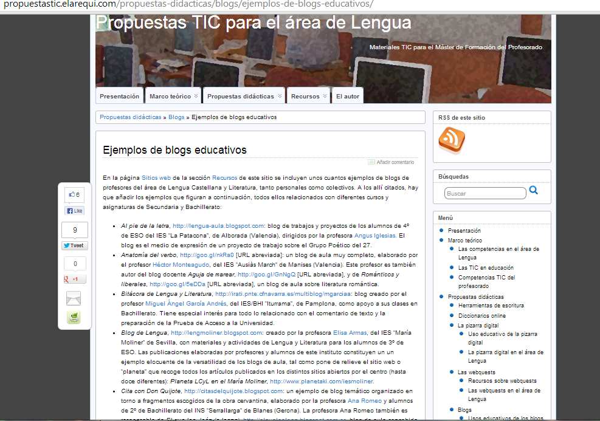Open the Recursos link in intro paragraph
Image resolution: width=600 pixels, height=421 pixels.
224,178
